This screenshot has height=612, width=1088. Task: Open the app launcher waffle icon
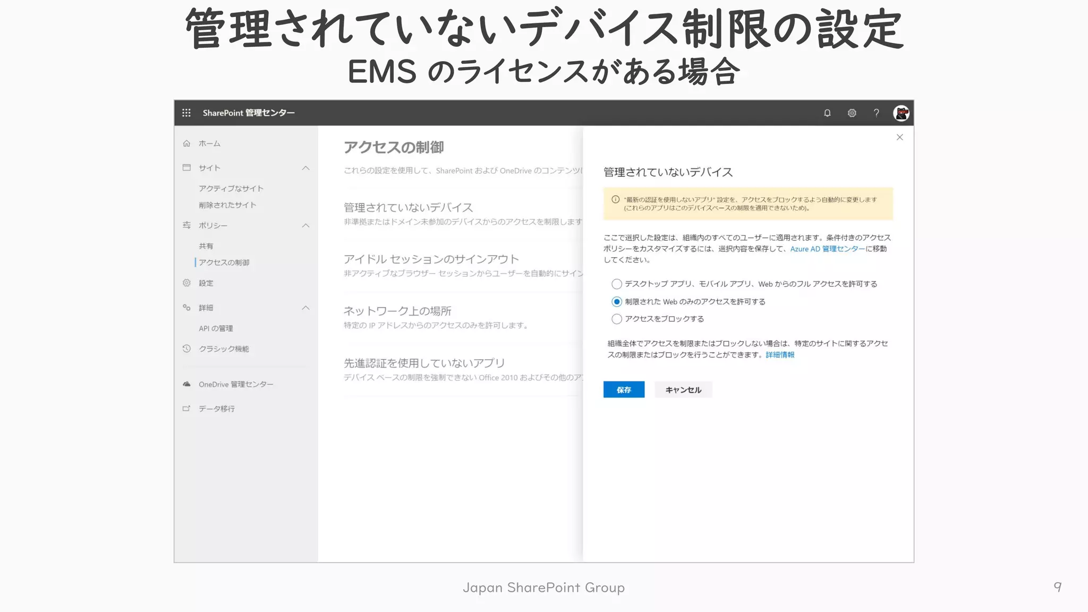[186, 113]
